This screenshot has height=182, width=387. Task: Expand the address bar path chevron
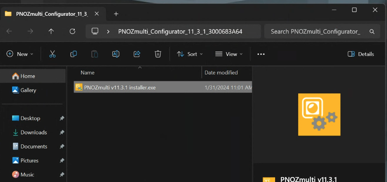click(108, 32)
